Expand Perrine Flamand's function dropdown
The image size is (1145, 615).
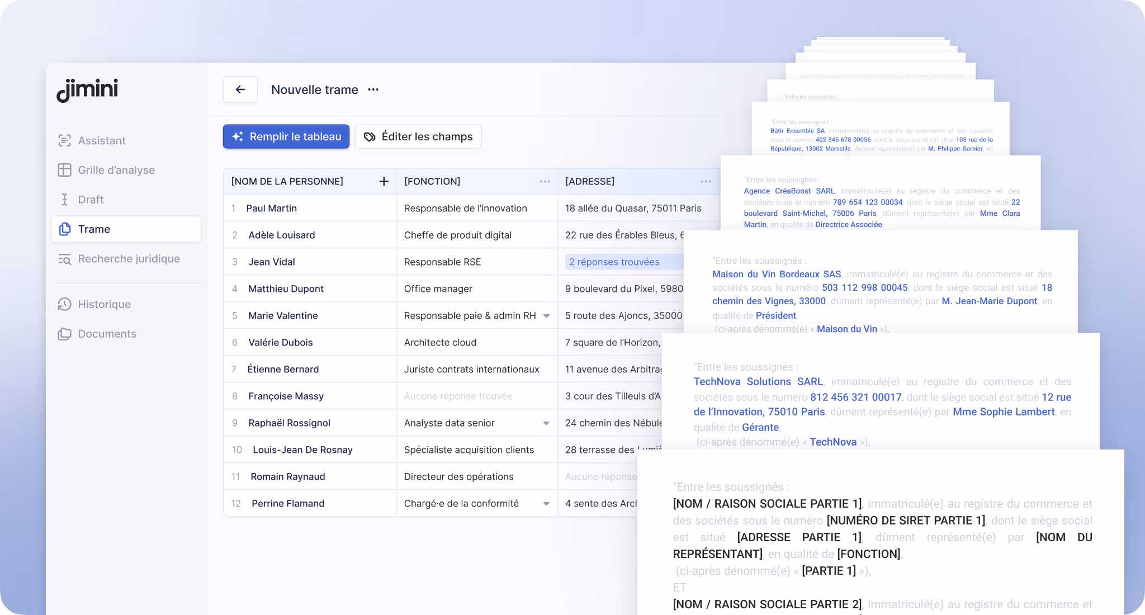[546, 503]
